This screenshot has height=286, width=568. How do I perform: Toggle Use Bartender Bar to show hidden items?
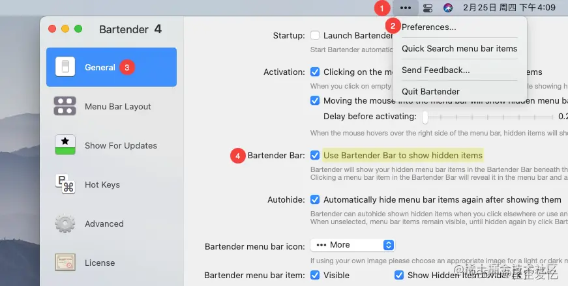point(315,155)
